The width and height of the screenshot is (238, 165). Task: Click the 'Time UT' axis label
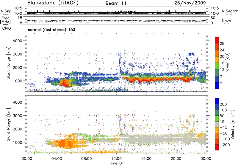116,163
